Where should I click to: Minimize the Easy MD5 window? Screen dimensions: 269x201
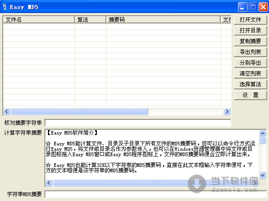point(243,7)
